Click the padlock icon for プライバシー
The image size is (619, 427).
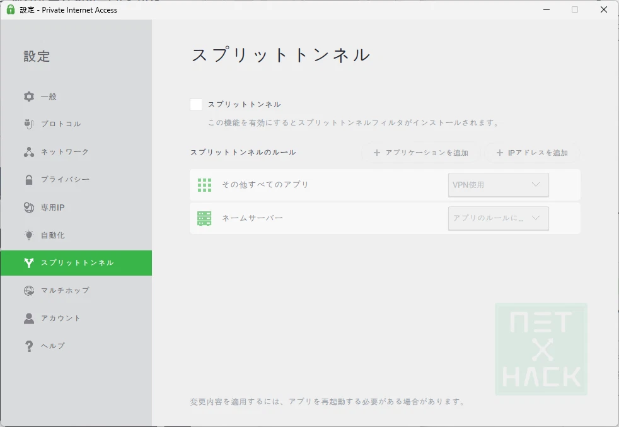click(29, 180)
